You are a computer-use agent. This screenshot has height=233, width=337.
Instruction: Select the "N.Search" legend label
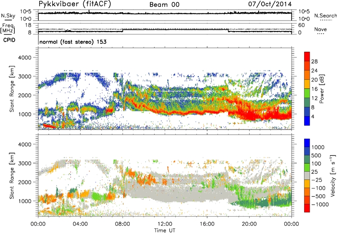(x=325, y=16)
